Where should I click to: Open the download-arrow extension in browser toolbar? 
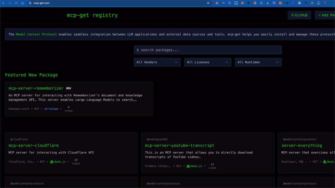[306, 3]
